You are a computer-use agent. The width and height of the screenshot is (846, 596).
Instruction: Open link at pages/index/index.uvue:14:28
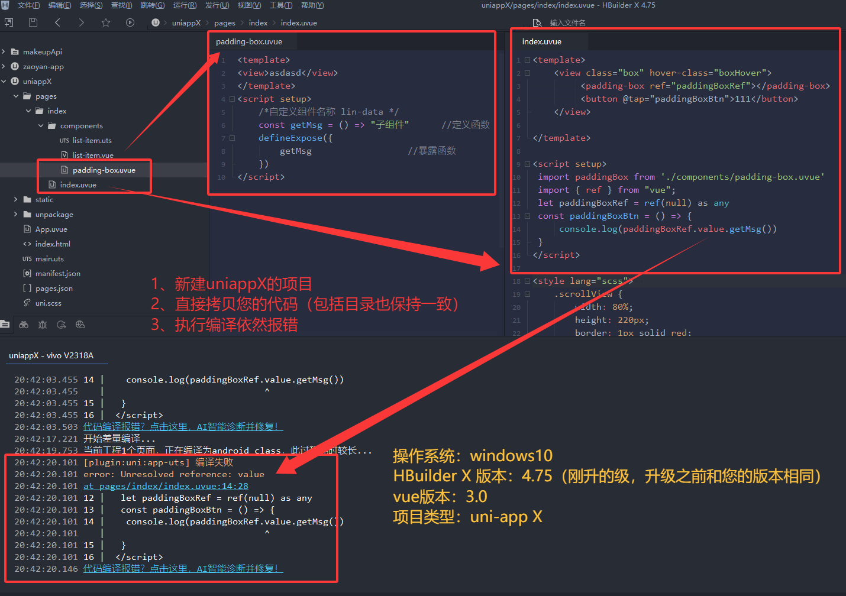click(x=166, y=486)
